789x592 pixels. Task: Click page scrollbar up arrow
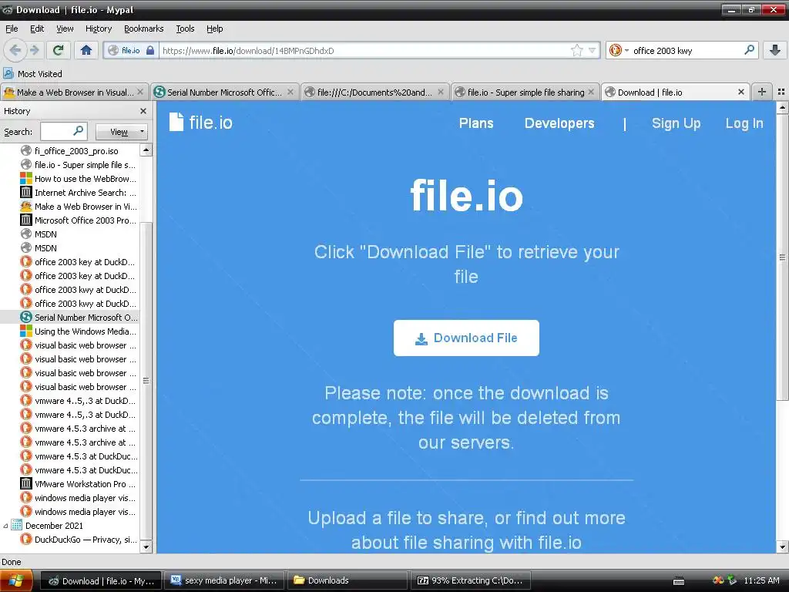tap(783, 107)
